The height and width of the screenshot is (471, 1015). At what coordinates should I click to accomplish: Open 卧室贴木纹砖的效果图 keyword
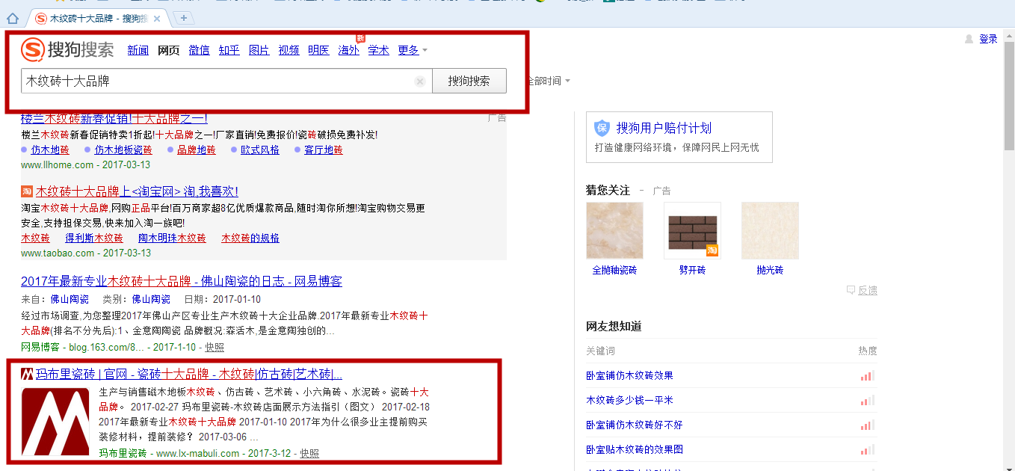point(634,449)
